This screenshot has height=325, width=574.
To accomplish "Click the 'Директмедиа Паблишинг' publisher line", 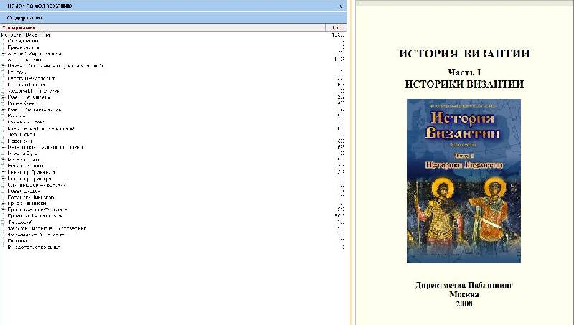I will coord(464,286).
